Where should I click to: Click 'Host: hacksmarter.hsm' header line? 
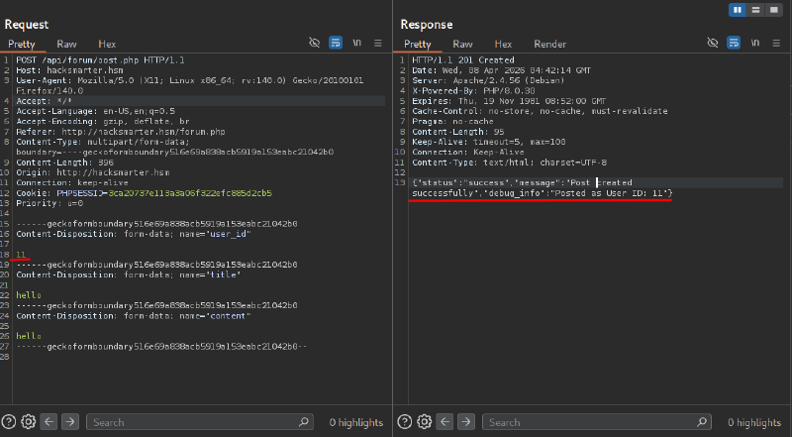69,70
